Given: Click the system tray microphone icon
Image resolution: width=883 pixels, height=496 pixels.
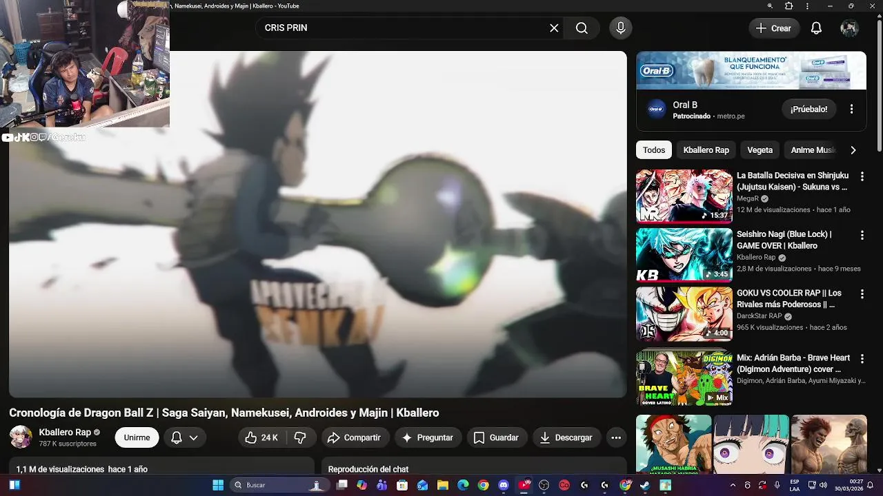Looking at the screenshot, I should click(x=778, y=485).
